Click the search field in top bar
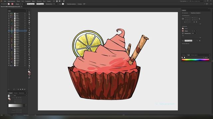 pyautogui.click(x=196, y=1)
